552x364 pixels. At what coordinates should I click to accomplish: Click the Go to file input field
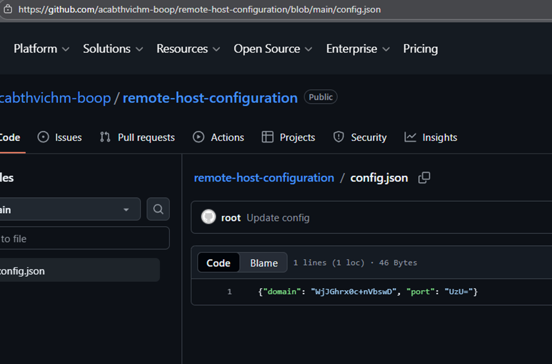(x=84, y=238)
